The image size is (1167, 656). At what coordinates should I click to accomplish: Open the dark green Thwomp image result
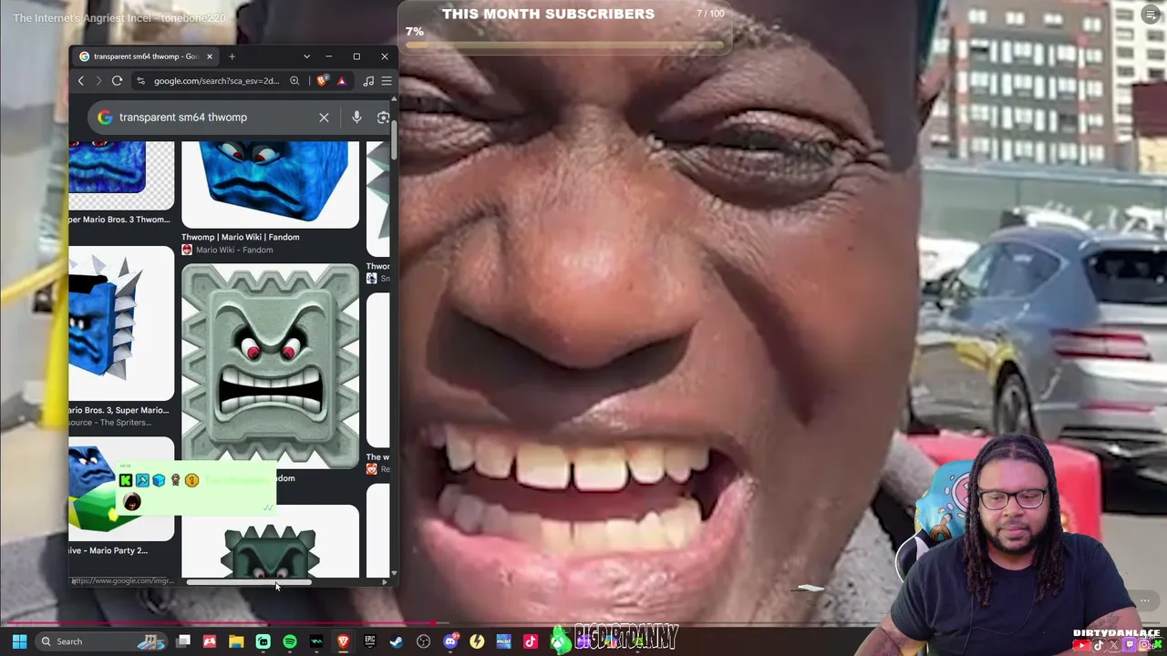click(270, 541)
